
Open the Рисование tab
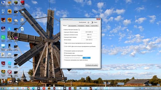(x=81, y=26)
